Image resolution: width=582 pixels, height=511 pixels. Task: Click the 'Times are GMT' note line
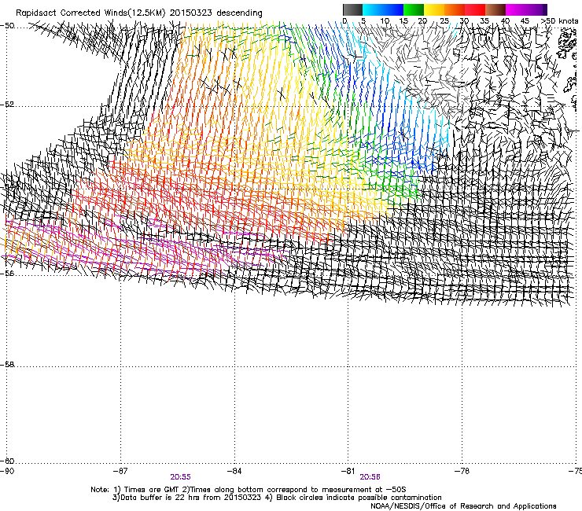coord(249,490)
